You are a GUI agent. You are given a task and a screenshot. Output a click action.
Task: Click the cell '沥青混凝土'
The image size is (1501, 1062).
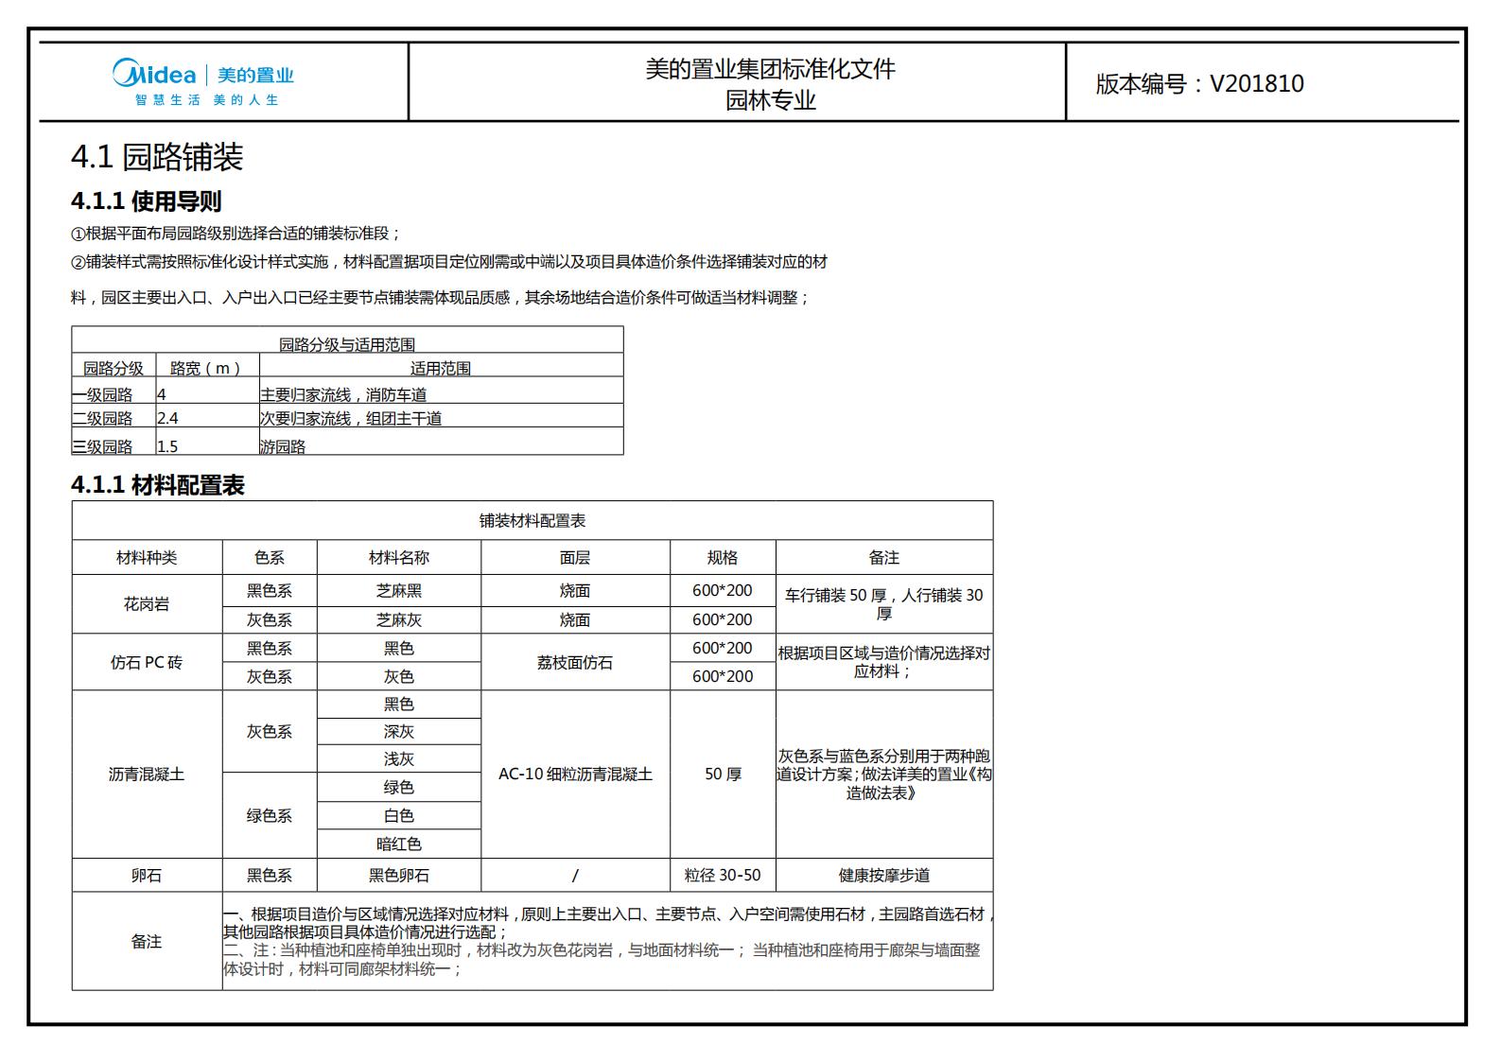147,775
